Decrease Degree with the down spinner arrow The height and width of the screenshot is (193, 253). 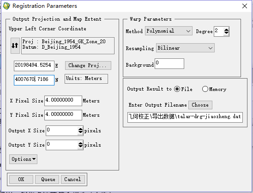coord(226,33)
